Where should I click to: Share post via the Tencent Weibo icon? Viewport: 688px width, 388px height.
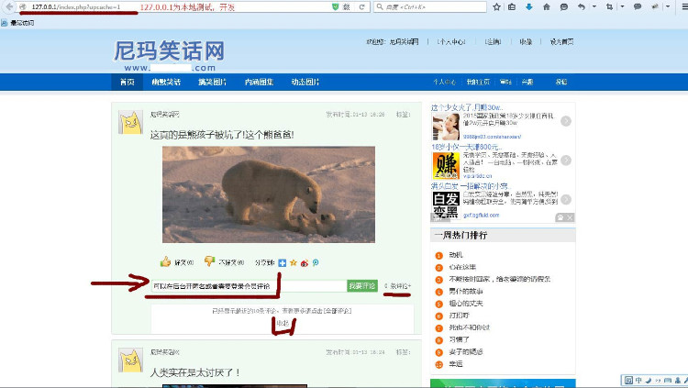[316, 263]
